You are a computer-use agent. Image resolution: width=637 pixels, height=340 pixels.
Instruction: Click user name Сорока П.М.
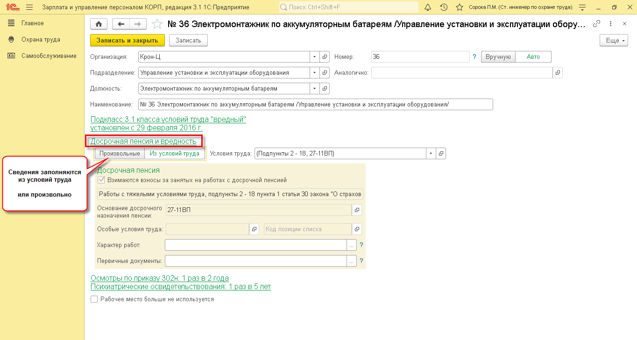[x=520, y=7]
